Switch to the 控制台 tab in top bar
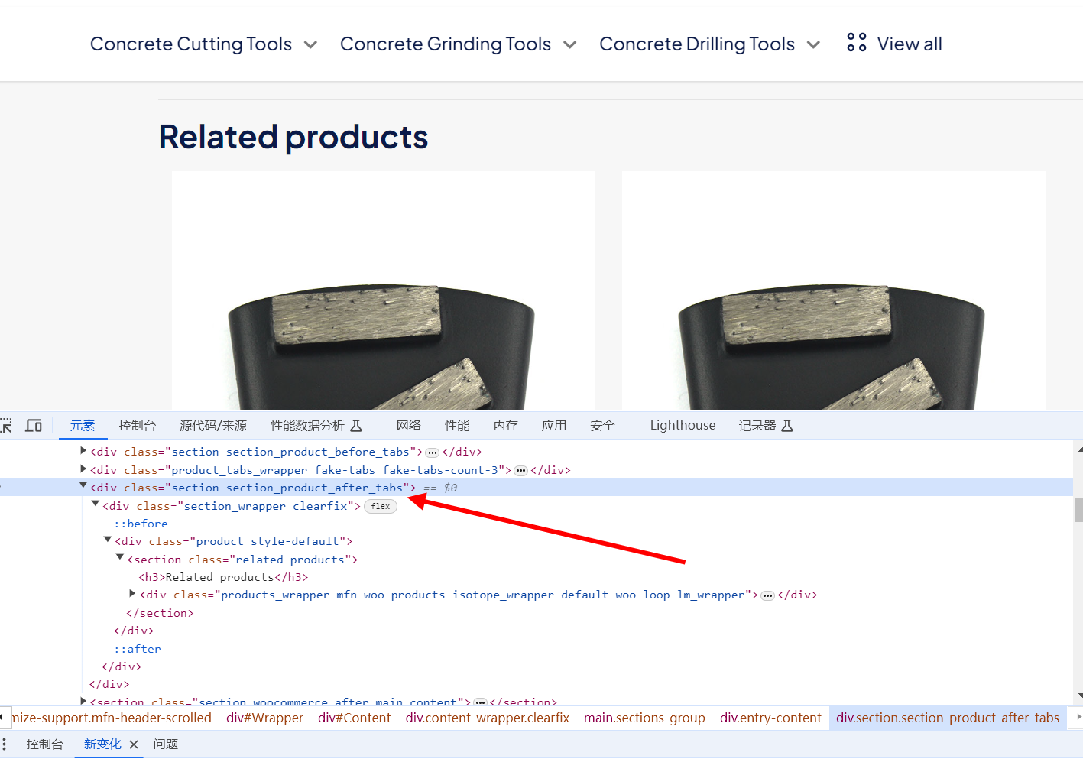The width and height of the screenshot is (1083, 759). point(138,426)
